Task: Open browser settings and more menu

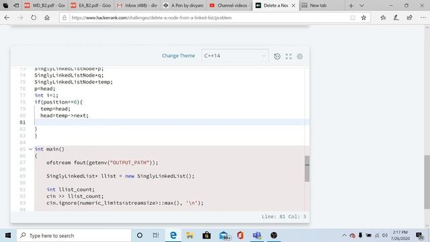Action: tap(423, 17)
